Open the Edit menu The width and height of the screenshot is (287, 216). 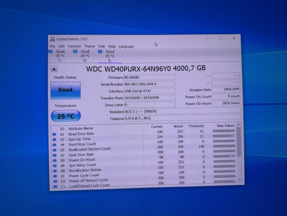pyautogui.click(x=62, y=46)
